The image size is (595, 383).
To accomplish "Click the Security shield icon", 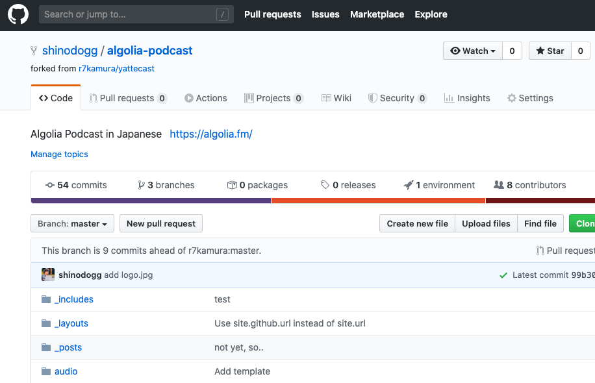I will (373, 98).
